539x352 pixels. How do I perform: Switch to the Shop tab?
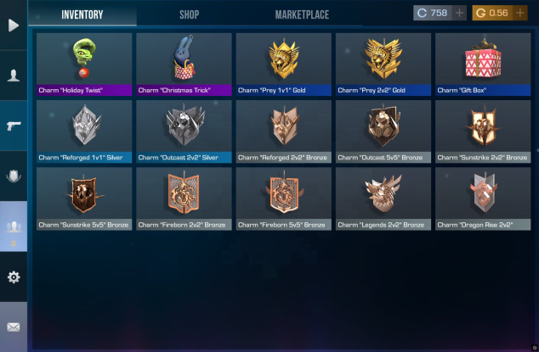189,14
